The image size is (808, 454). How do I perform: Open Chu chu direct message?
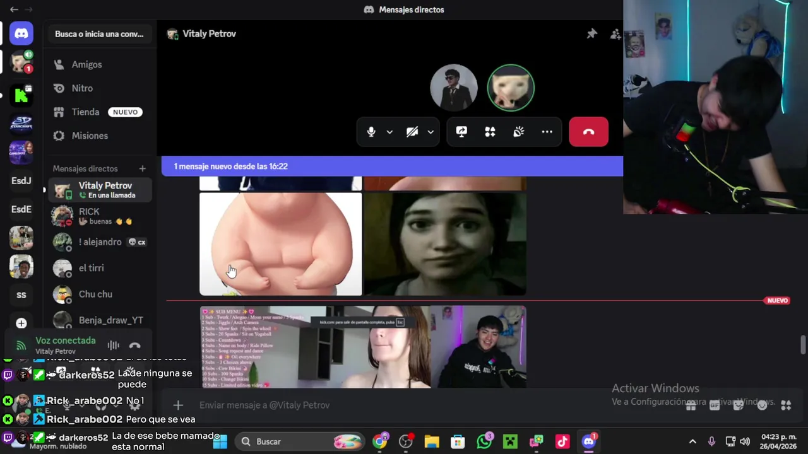100,294
